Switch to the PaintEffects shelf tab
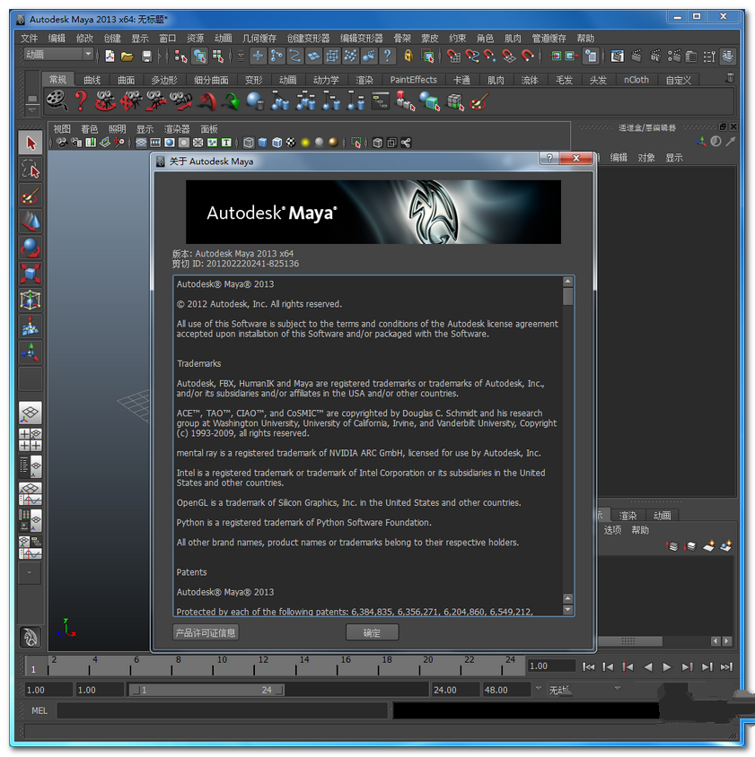This screenshot has height=757, width=755. [413, 80]
